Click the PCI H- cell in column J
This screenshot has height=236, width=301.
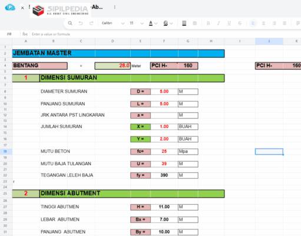[269, 65]
